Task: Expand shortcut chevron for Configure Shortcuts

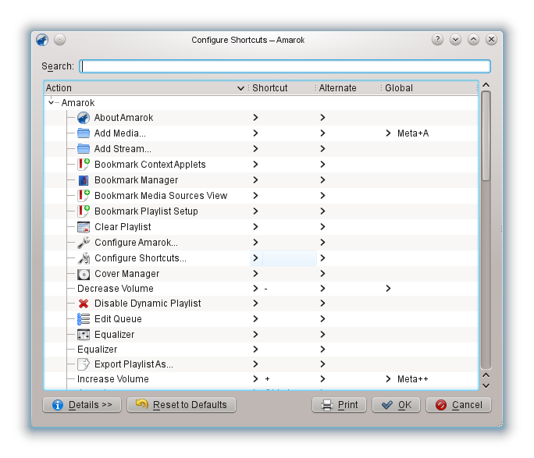Action: [256, 258]
